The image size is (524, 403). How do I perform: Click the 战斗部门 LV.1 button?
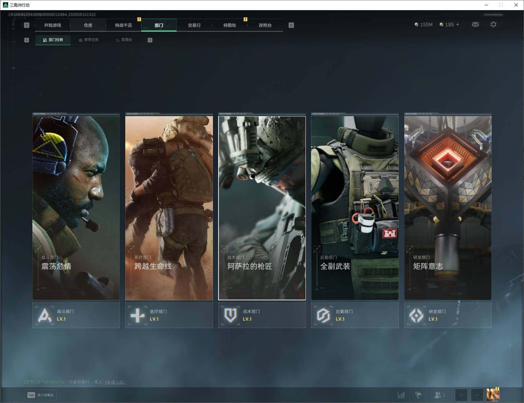76,315
